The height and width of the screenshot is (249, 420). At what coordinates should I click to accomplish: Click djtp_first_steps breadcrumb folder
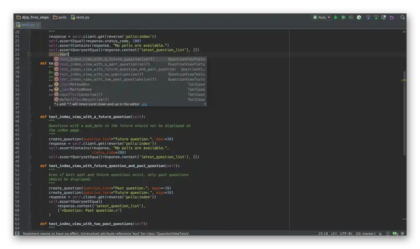33,17
